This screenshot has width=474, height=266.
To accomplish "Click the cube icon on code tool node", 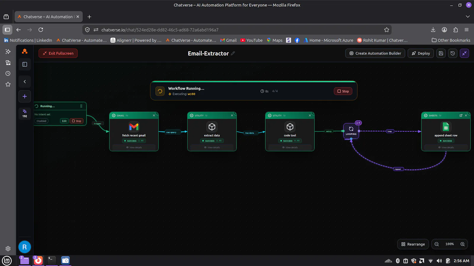I will click(290, 127).
